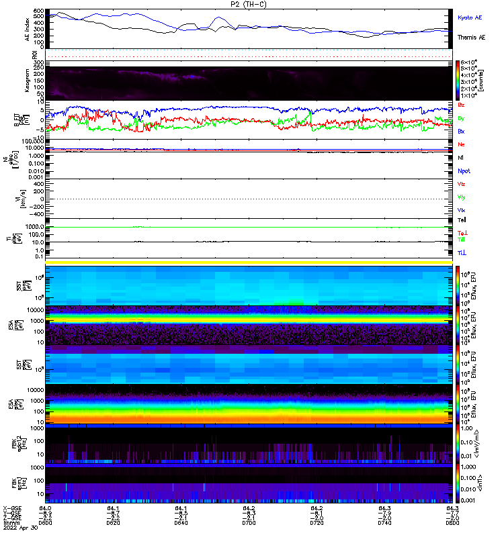Viewport: 504px width, 537px height.
Task: Click the "0800" time tick label
Action: [452, 523]
